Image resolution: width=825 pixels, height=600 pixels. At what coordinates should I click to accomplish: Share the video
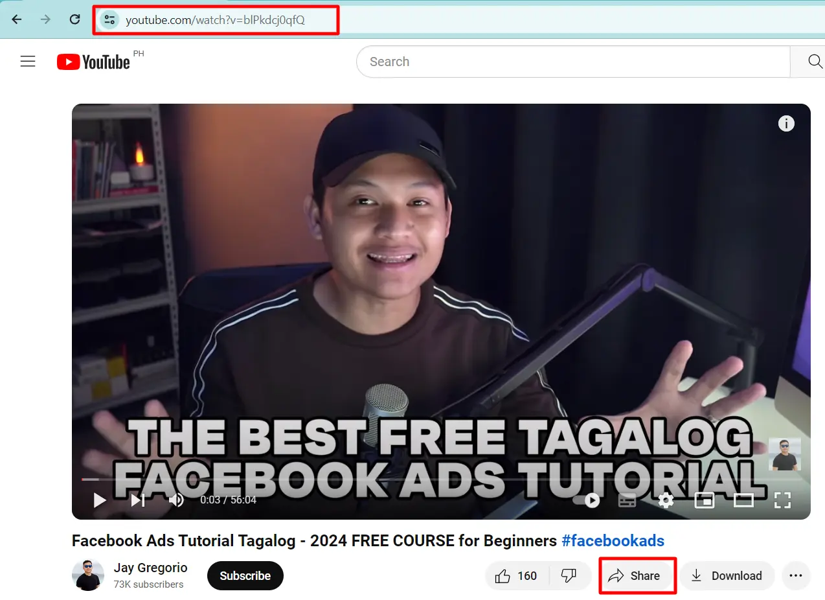point(635,575)
